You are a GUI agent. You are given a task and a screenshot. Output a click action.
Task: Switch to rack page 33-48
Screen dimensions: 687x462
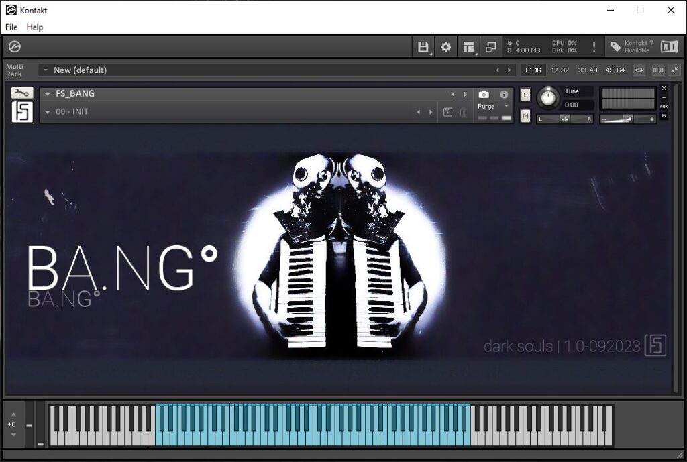[588, 70]
